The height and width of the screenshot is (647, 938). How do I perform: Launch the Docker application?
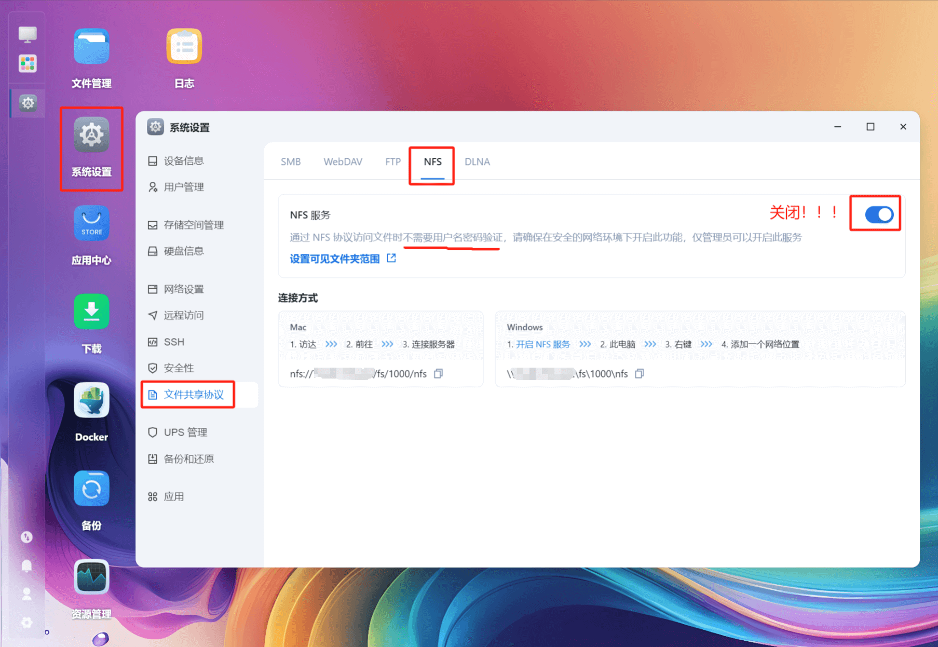[x=91, y=400]
